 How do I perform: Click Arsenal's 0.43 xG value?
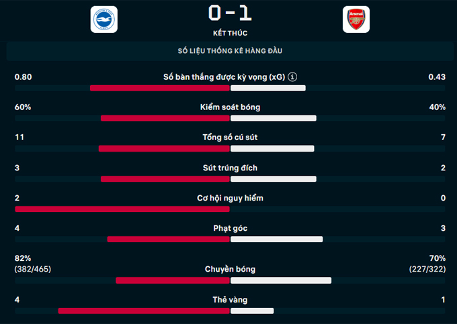click(x=437, y=77)
